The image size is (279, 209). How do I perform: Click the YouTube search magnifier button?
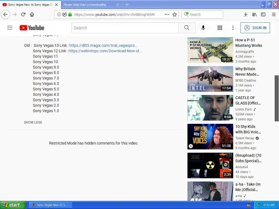pos(187,28)
